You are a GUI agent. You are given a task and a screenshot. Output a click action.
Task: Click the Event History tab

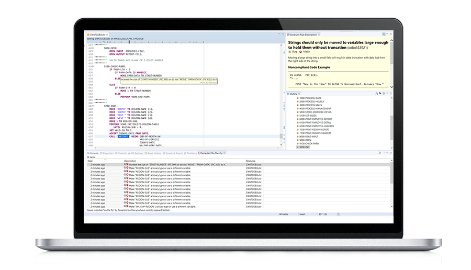click(154, 153)
